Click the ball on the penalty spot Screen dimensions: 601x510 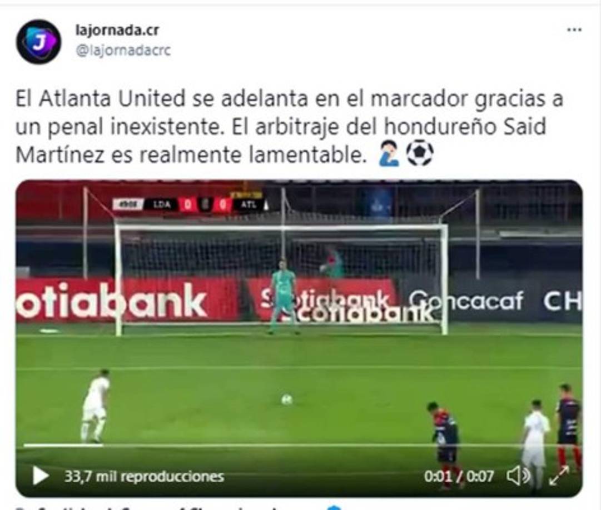tap(287, 399)
